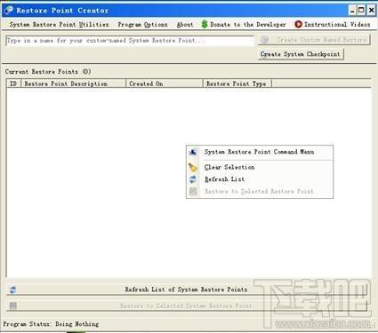
Task: Click the Current Restore Points (0) label
Action: [48, 72]
